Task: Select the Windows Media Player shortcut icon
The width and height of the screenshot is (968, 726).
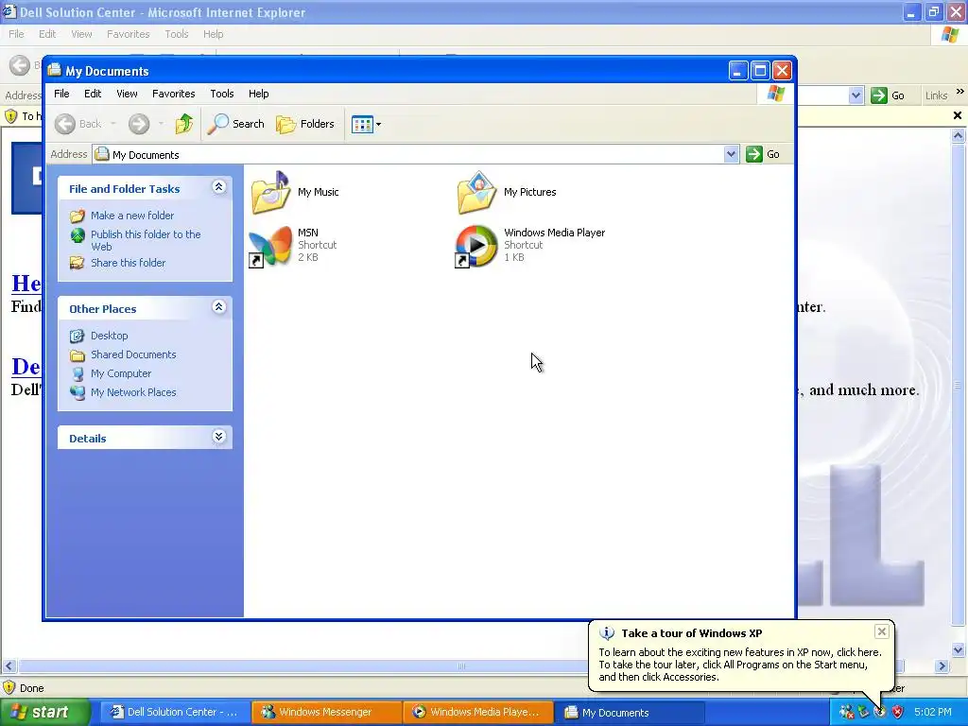Action: point(476,246)
